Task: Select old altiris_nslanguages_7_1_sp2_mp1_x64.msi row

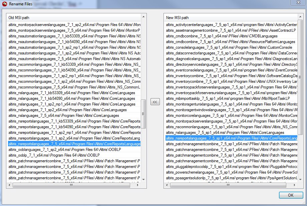Action: [x=74, y=104]
